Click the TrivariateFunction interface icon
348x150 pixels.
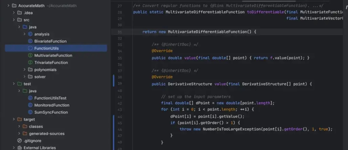click(30, 63)
